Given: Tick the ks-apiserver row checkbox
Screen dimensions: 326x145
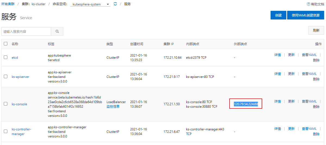Looking at the screenshot, I should (6, 77).
